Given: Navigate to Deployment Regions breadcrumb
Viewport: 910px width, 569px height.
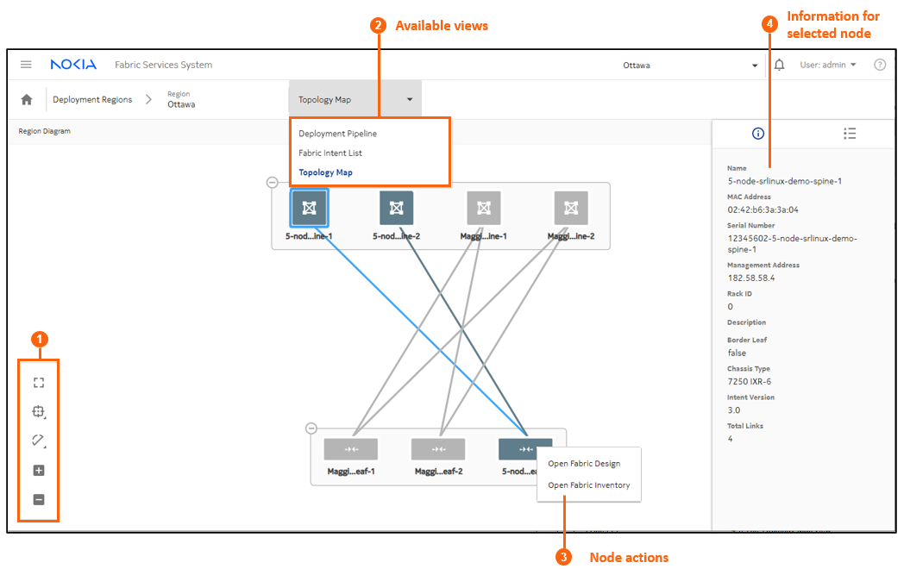Looking at the screenshot, I should [x=92, y=100].
